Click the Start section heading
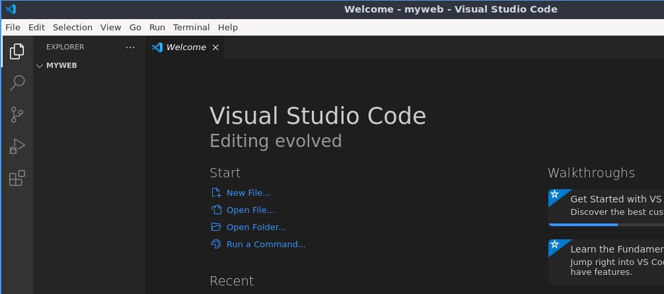This screenshot has width=664, height=294. coord(225,173)
